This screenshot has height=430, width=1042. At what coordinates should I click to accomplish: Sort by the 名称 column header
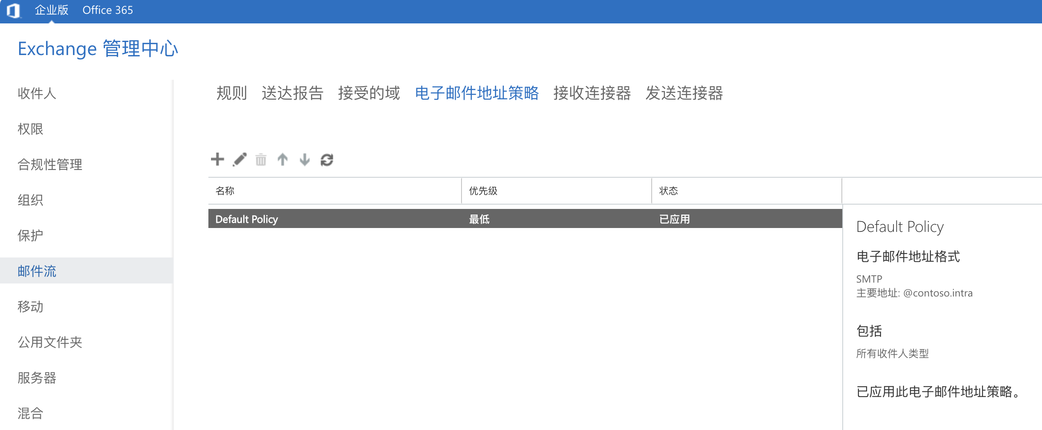335,191
